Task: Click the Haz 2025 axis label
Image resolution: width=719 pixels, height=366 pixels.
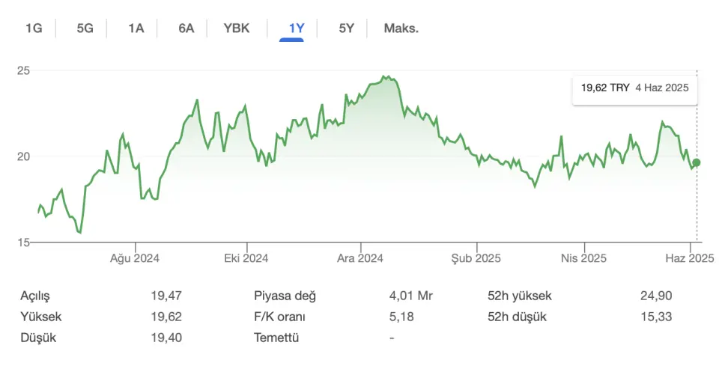Action: pos(690,258)
